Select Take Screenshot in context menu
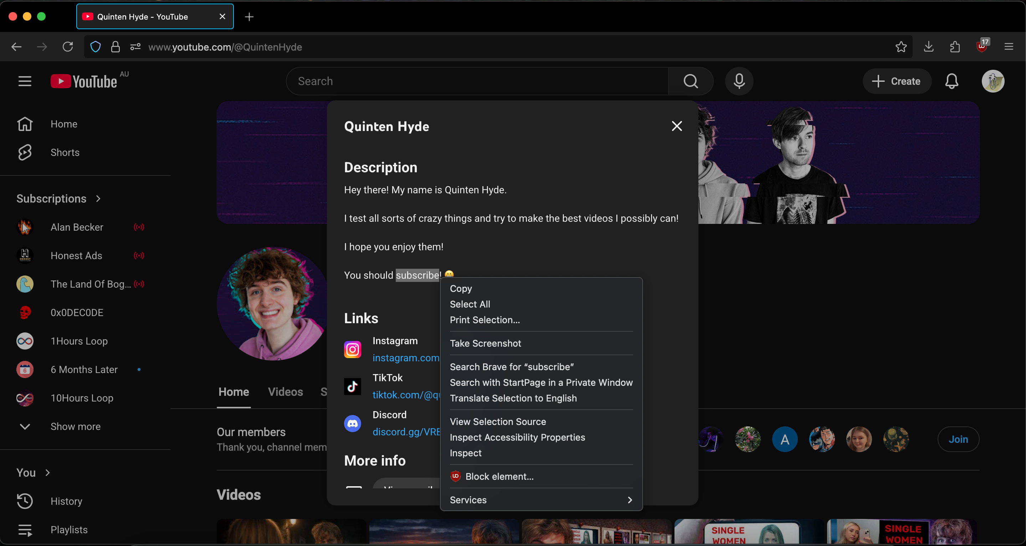Screen dimensions: 1026x546 point(485,343)
